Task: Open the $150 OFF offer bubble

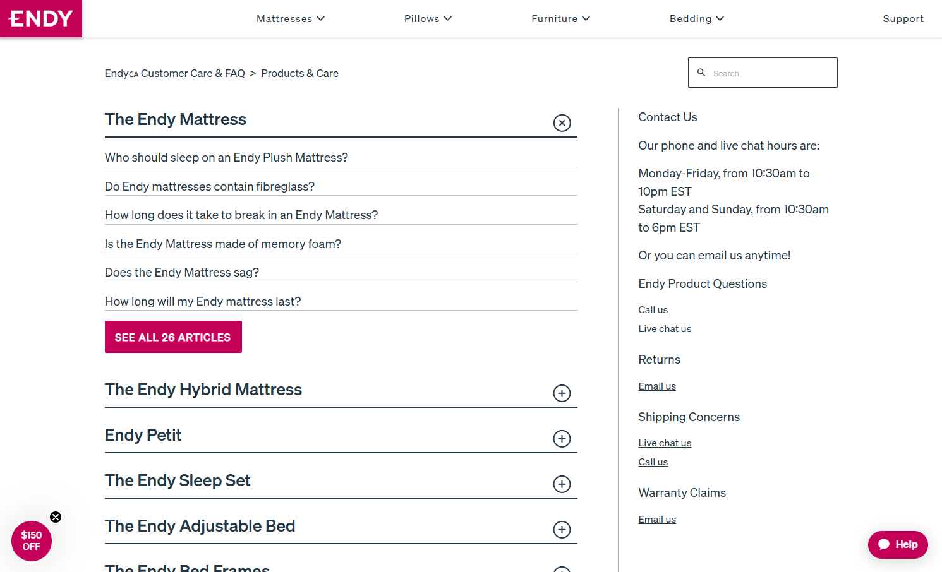Action: click(31, 541)
